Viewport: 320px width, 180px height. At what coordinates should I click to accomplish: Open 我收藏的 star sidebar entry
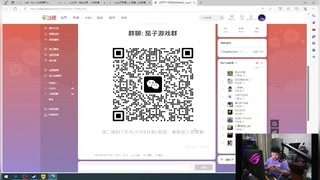coord(52,40)
